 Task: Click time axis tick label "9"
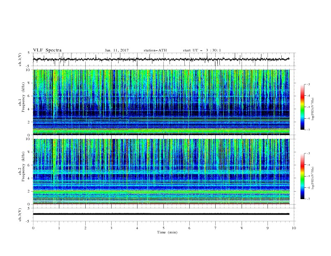[x=267, y=228]
